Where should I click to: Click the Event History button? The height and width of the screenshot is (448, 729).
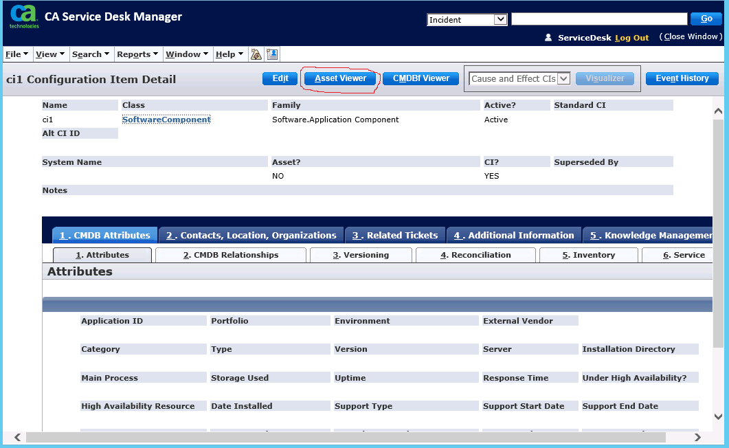[682, 78]
